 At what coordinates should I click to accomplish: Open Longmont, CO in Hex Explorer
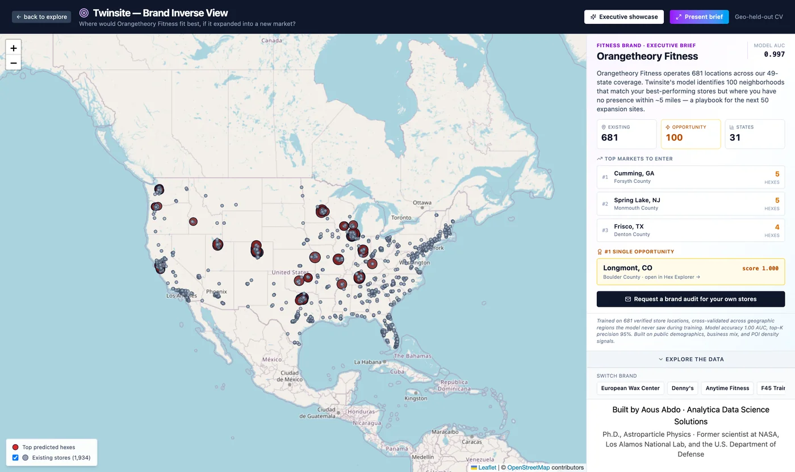[691, 272]
